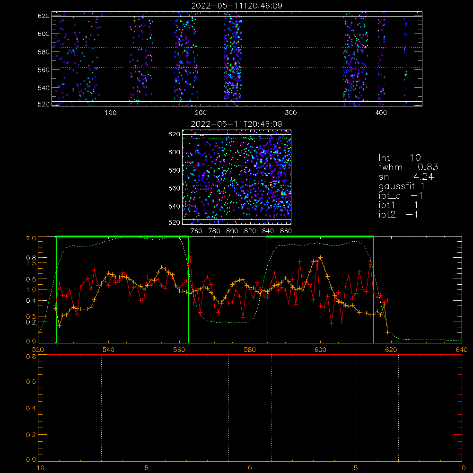Click x-axis label 300 on top panel
Viewport: 473px width, 473px height.
click(291, 113)
